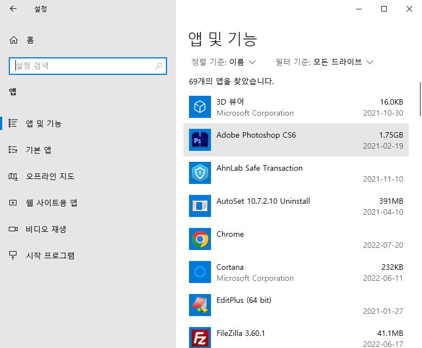The height and width of the screenshot is (348, 422).
Task: Click the Cortana circle icon
Action: pyautogui.click(x=200, y=272)
